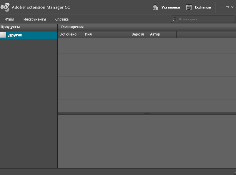Viewport: 236px width, 175px height.
Task: Sort by the Имя column header
Action: coord(107,34)
